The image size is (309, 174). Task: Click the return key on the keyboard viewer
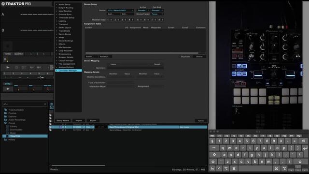(305, 148)
